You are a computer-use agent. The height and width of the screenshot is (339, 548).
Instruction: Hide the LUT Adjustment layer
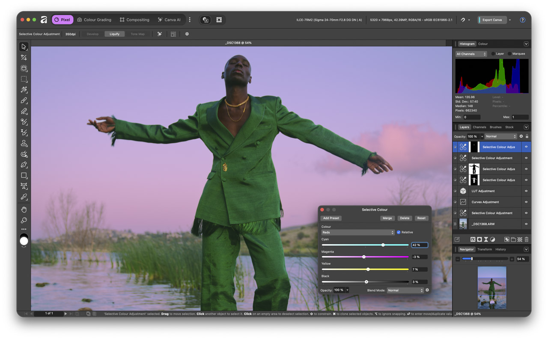526,191
